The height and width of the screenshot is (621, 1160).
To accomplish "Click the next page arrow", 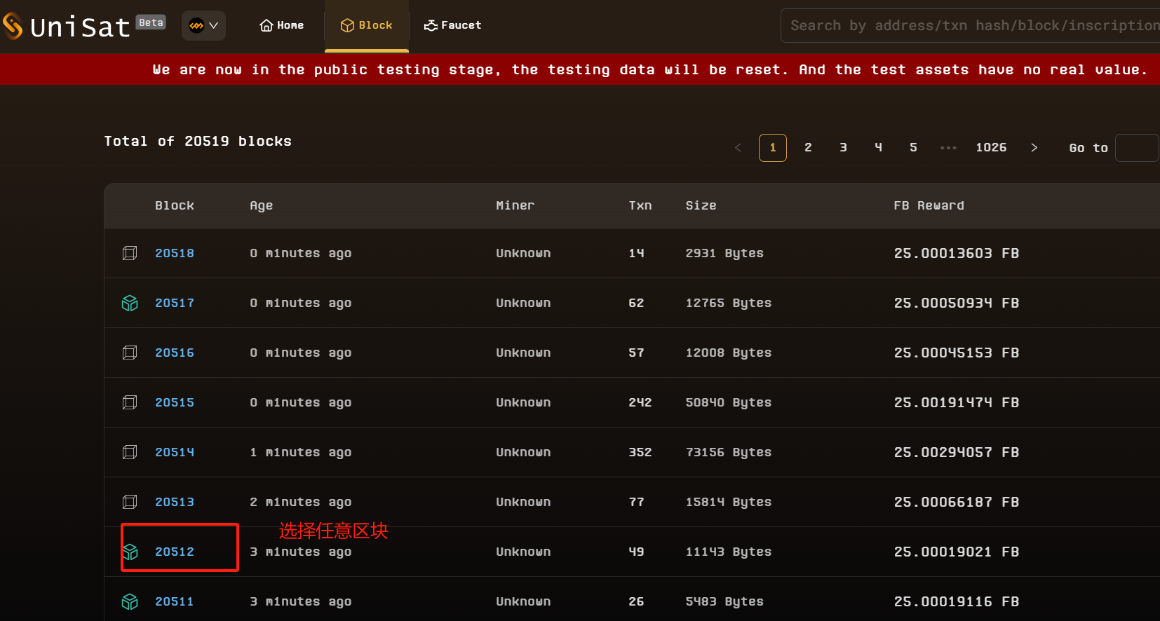I will [x=1034, y=148].
